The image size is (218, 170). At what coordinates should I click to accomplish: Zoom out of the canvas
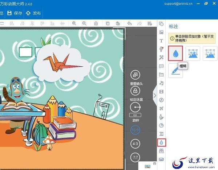[84, 24]
